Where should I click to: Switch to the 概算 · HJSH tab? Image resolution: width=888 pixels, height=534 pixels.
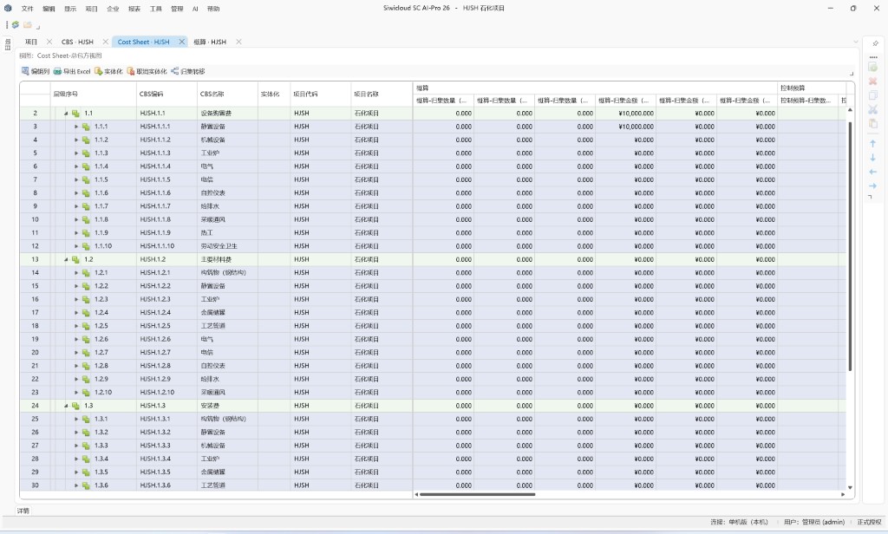(210, 42)
